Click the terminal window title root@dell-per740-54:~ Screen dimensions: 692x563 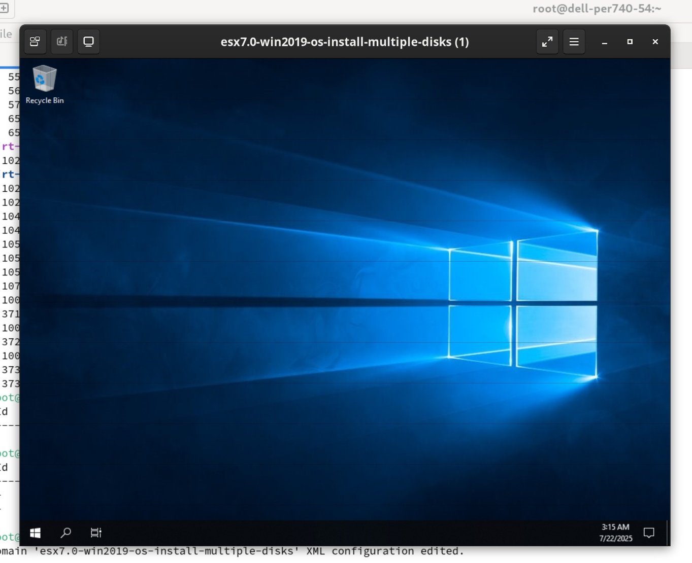[597, 9]
